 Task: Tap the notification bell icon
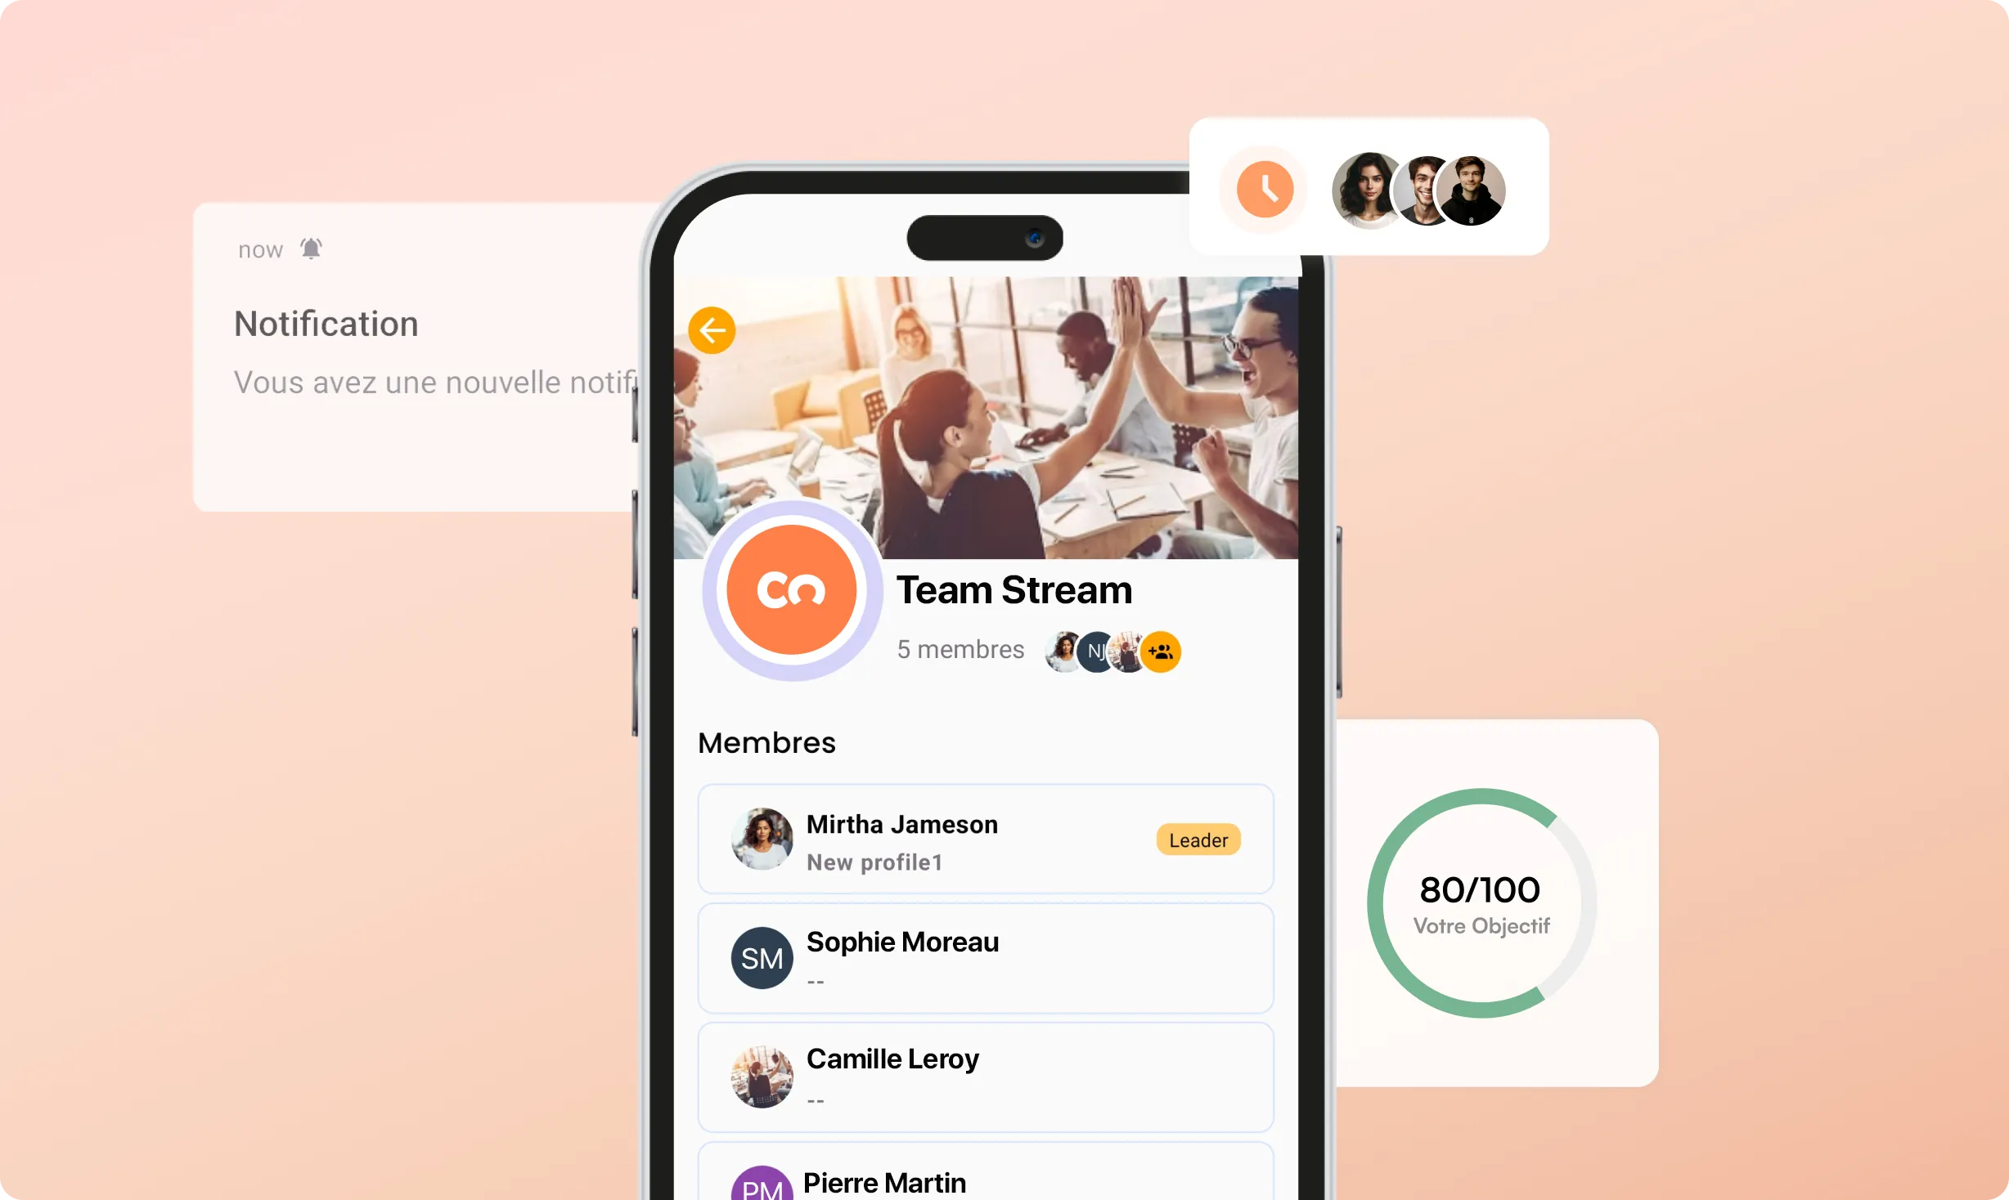point(312,249)
